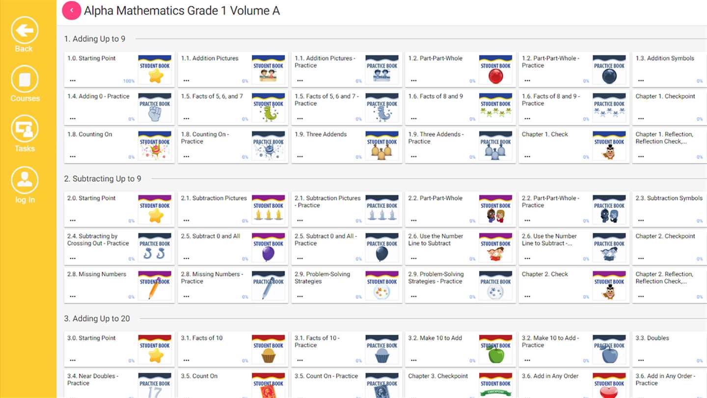Open the 2.9 Problem-Solving Strategies fishbowl thumbnail

coord(382,285)
